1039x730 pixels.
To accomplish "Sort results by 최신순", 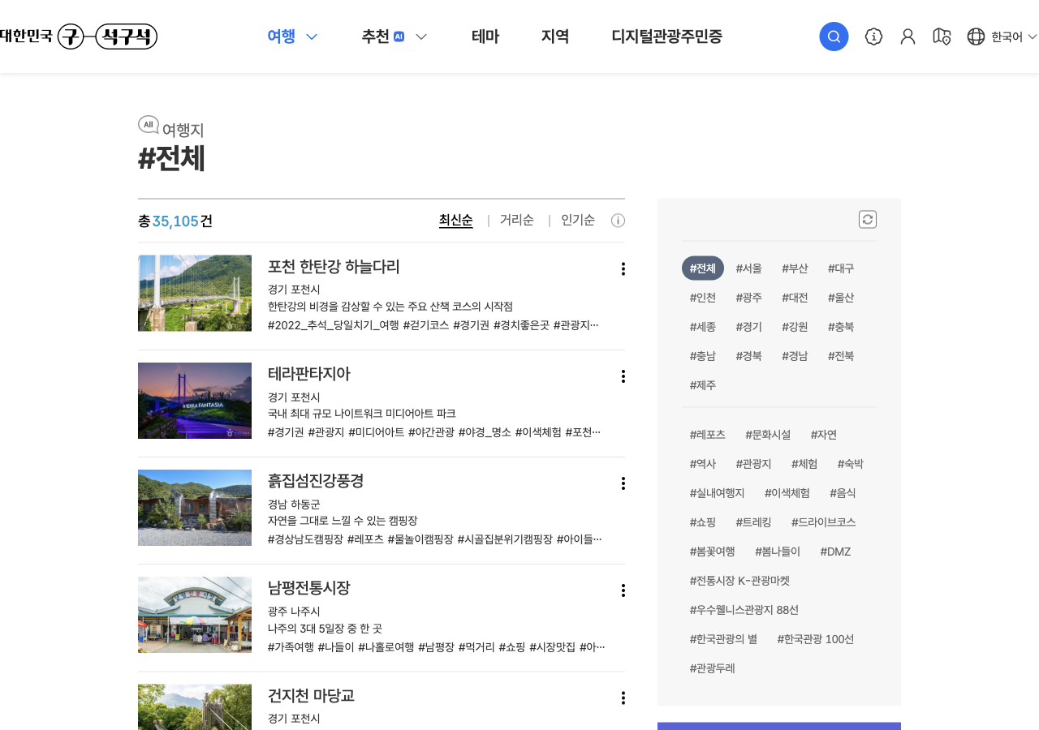I will point(456,220).
